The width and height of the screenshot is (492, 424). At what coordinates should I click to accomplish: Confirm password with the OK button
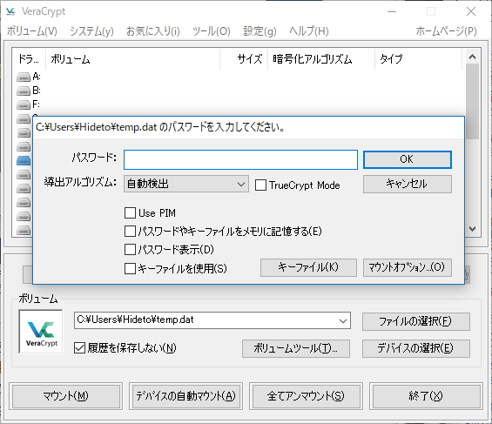408,159
